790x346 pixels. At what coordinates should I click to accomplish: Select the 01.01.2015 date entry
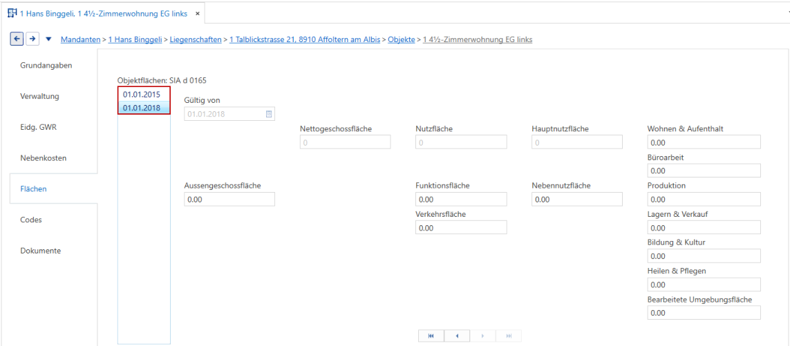tap(144, 94)
